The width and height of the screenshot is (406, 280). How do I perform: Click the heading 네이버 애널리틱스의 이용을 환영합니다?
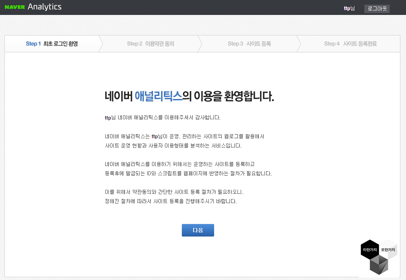(x=189, y=96)
